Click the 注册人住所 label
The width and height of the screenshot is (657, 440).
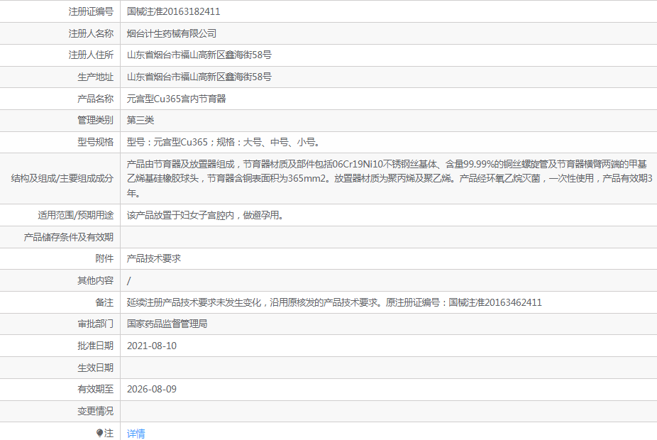coord(91,55)
